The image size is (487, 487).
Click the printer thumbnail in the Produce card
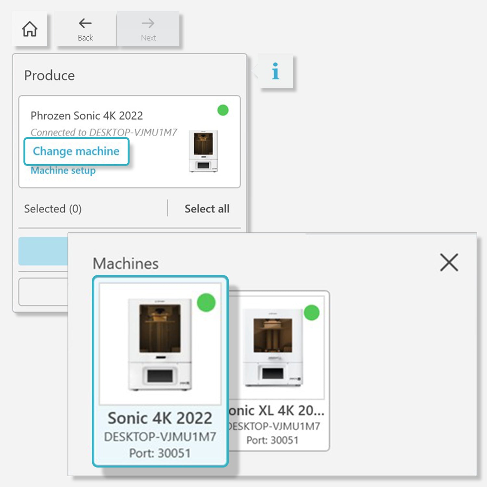pos(204,151)
